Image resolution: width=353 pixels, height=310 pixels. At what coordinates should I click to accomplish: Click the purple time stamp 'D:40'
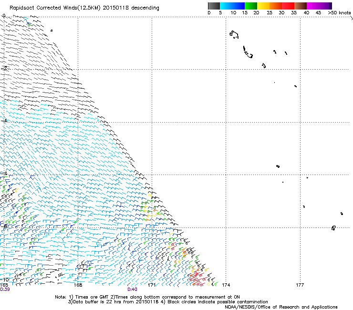coord(132,289)
